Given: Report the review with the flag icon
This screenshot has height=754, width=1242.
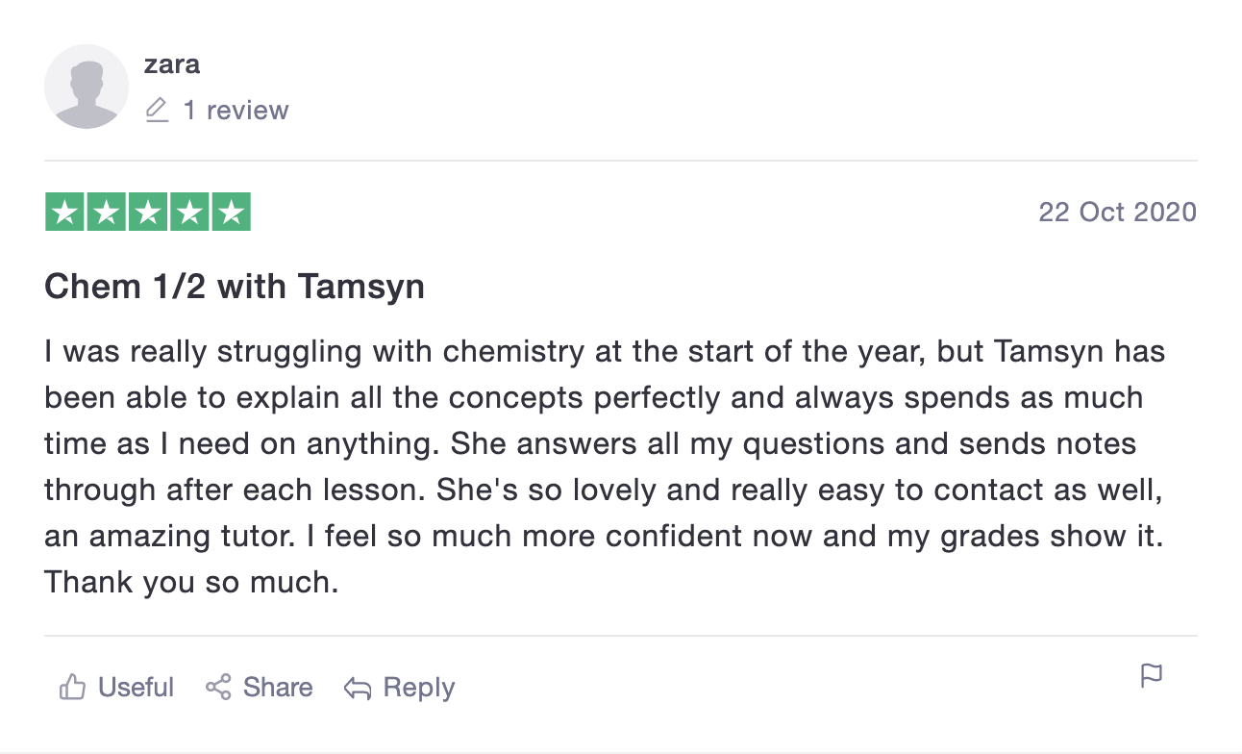Looking at the screenshot, I should [1151, 675].
